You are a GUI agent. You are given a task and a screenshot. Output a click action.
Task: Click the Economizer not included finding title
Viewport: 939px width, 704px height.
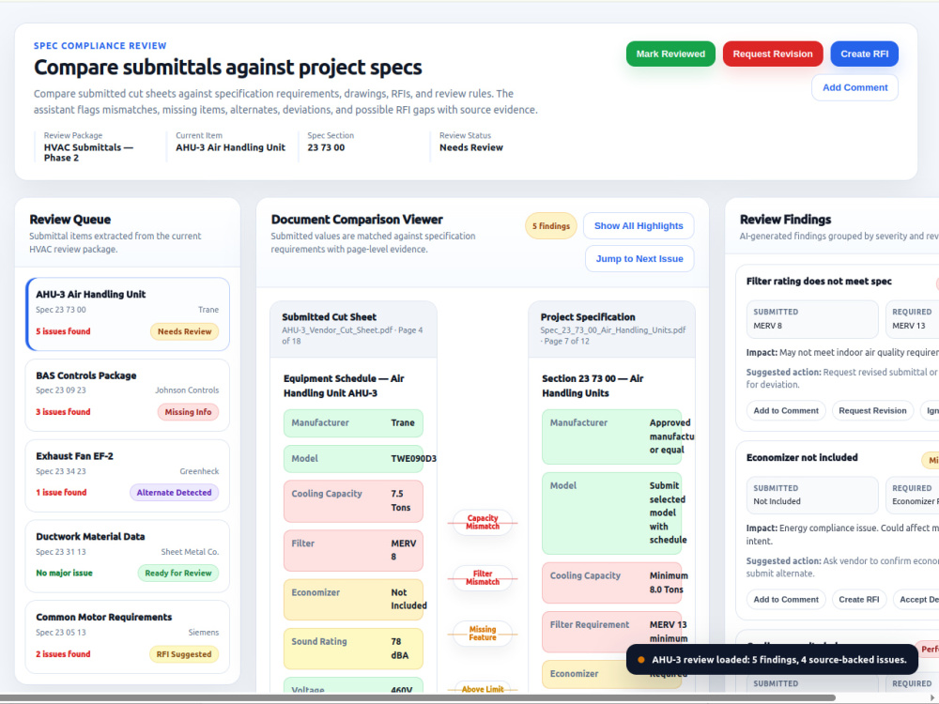[802, 457]
